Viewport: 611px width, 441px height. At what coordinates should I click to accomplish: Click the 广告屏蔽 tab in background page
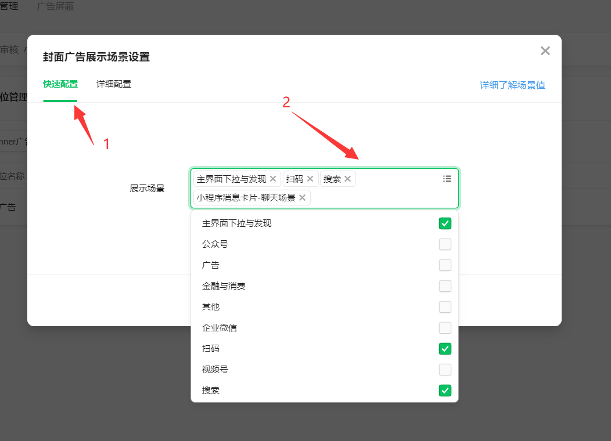click(55, 6)
